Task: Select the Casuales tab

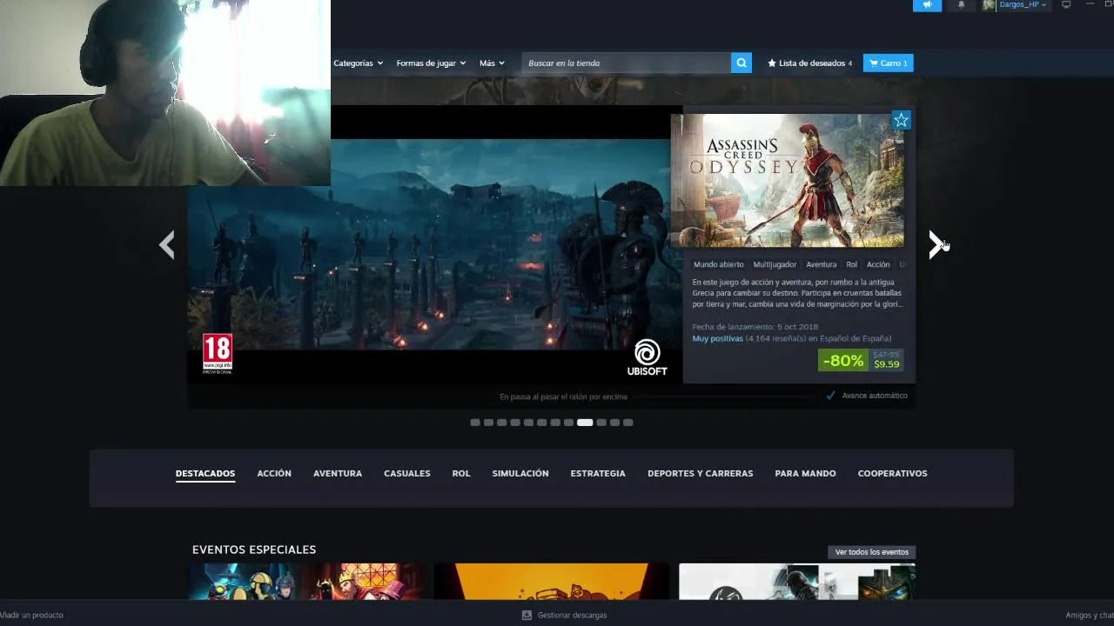Action: (x=407, y=473)
